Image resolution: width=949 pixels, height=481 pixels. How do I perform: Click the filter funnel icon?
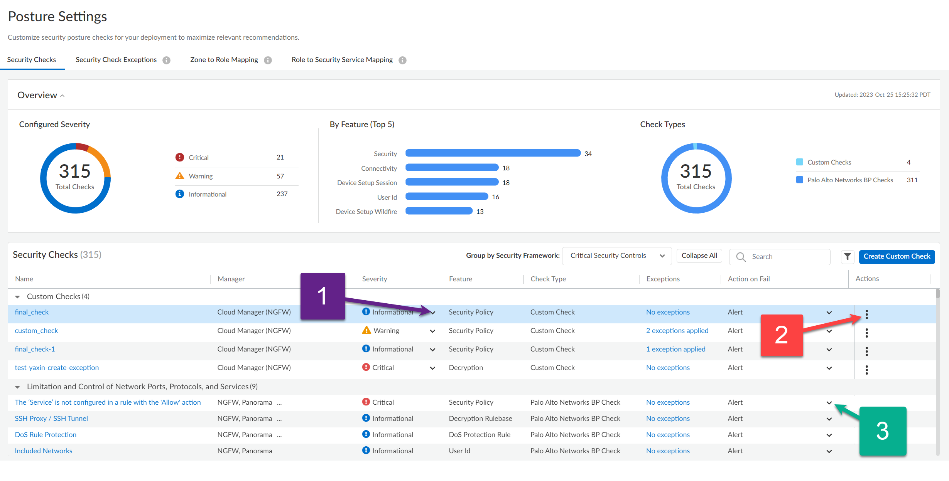[x=847, y=257]
